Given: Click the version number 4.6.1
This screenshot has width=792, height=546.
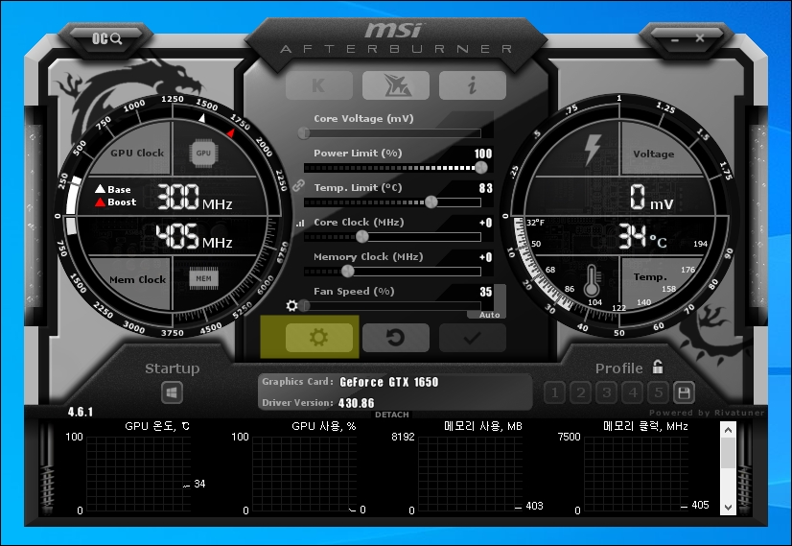Looking at the screenshot, I should tap(81, 412).
